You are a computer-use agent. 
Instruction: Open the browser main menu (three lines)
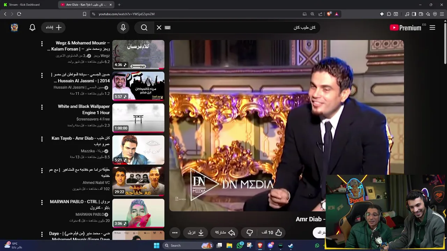[x=442, y=14]
